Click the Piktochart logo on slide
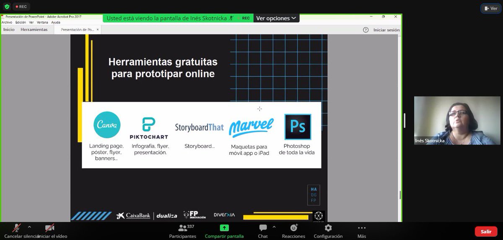503x240 pixels. pos(149,128)
